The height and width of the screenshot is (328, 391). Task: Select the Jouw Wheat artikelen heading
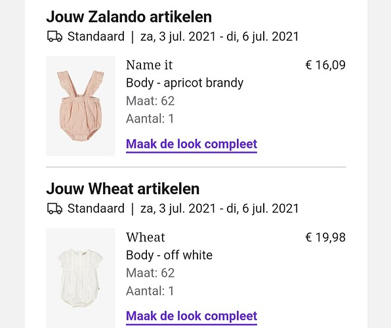tap(123, 188)
